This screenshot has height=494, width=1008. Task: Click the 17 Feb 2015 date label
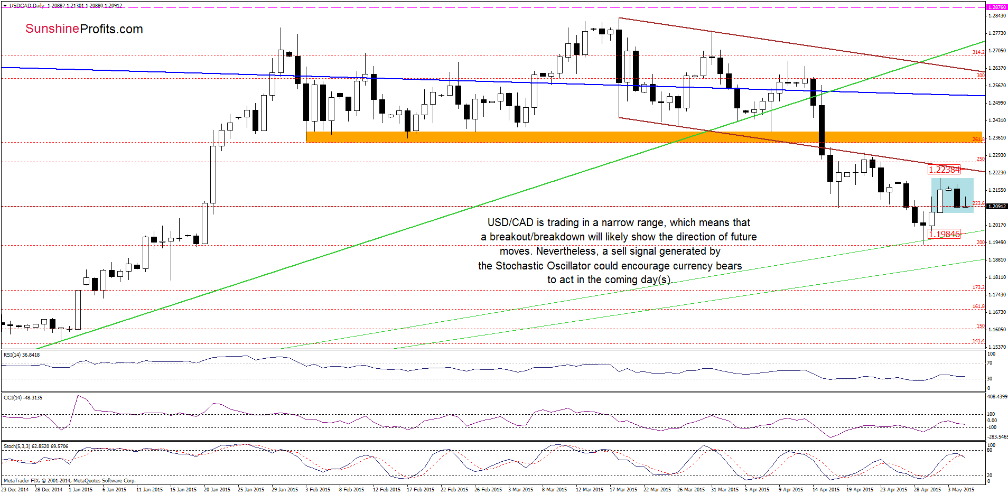(x=421, y=490)
